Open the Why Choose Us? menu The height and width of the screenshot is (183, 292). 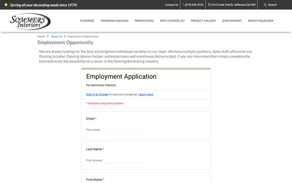(172, 20)
